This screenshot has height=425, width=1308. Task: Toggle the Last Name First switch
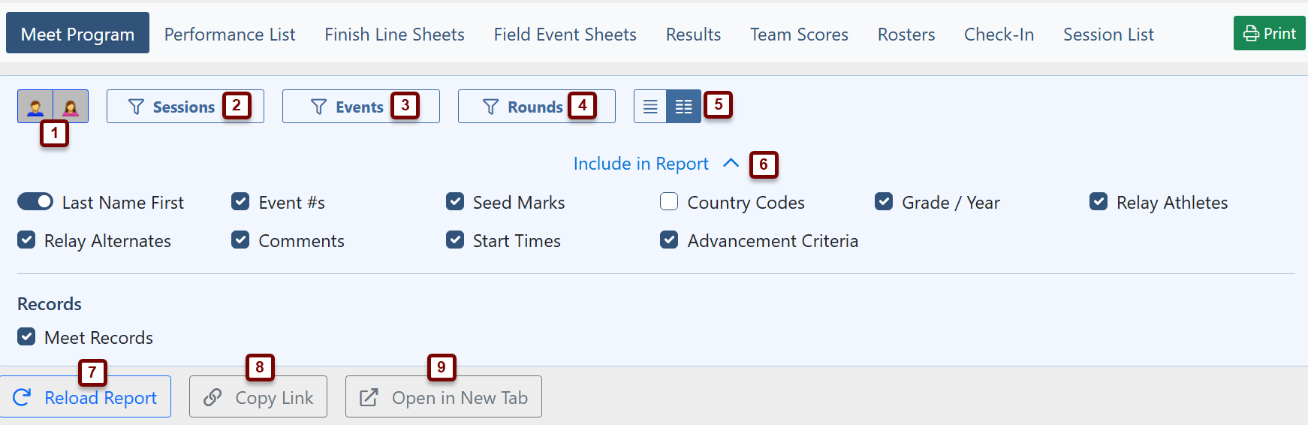pos(35,202)
